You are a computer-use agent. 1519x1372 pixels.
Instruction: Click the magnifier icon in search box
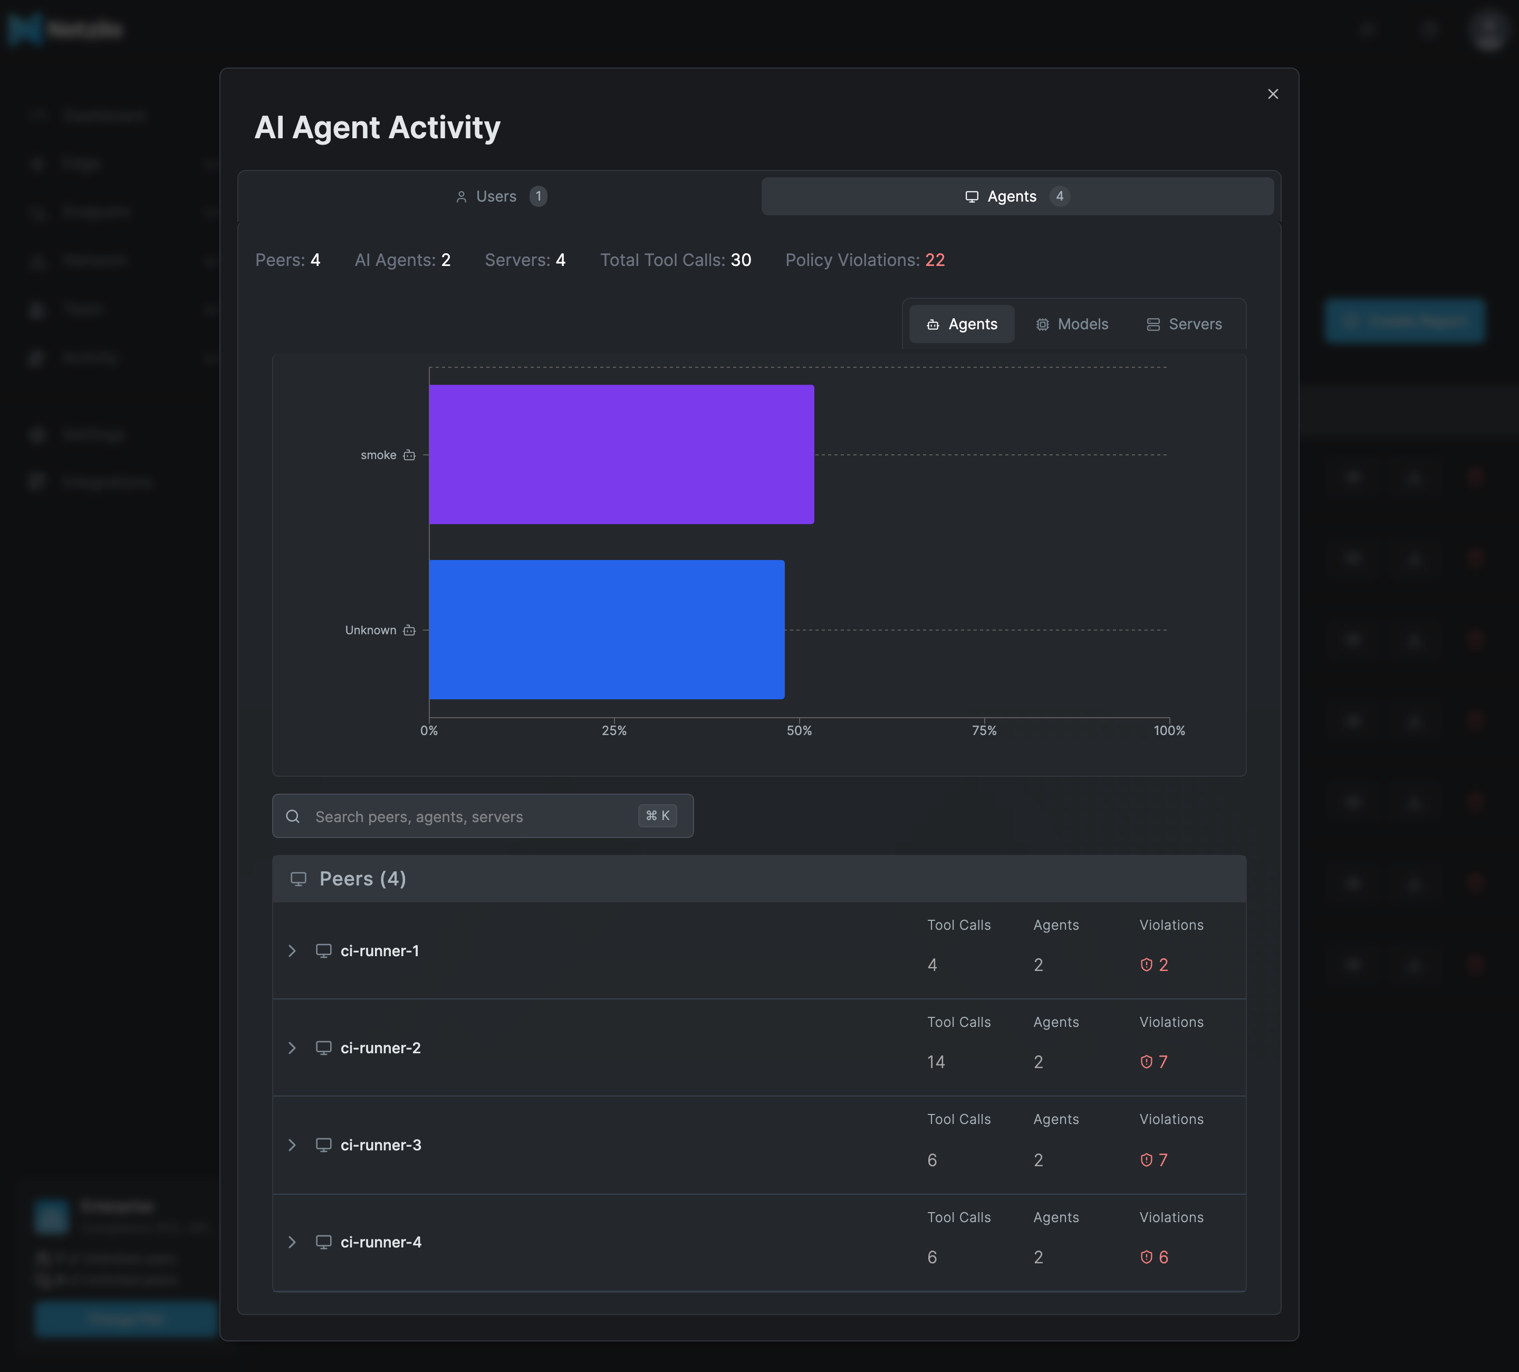(x=293, y=816)
